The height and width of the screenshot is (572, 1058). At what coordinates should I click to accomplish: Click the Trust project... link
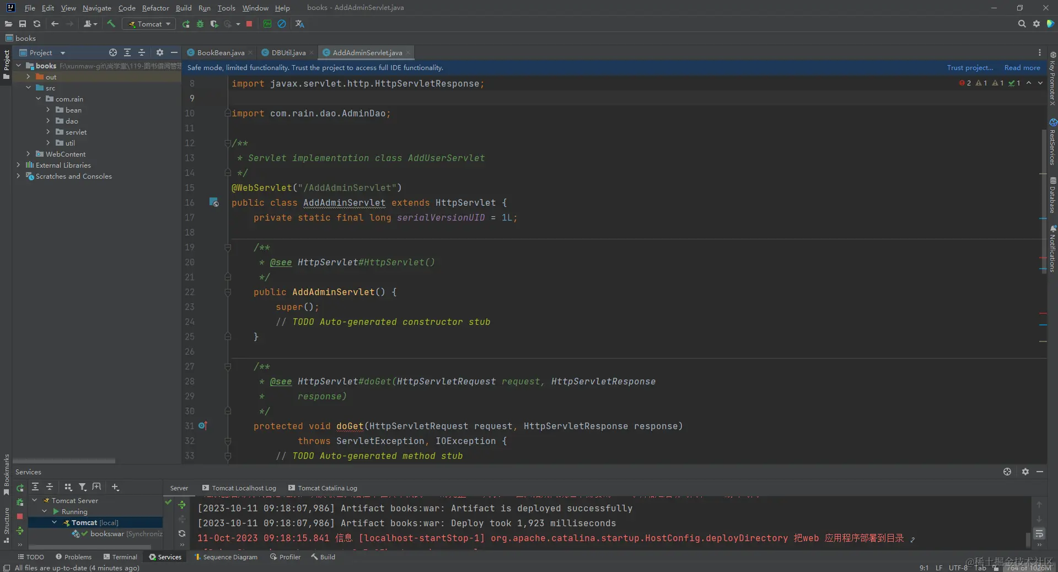click(x=970, y=67)
